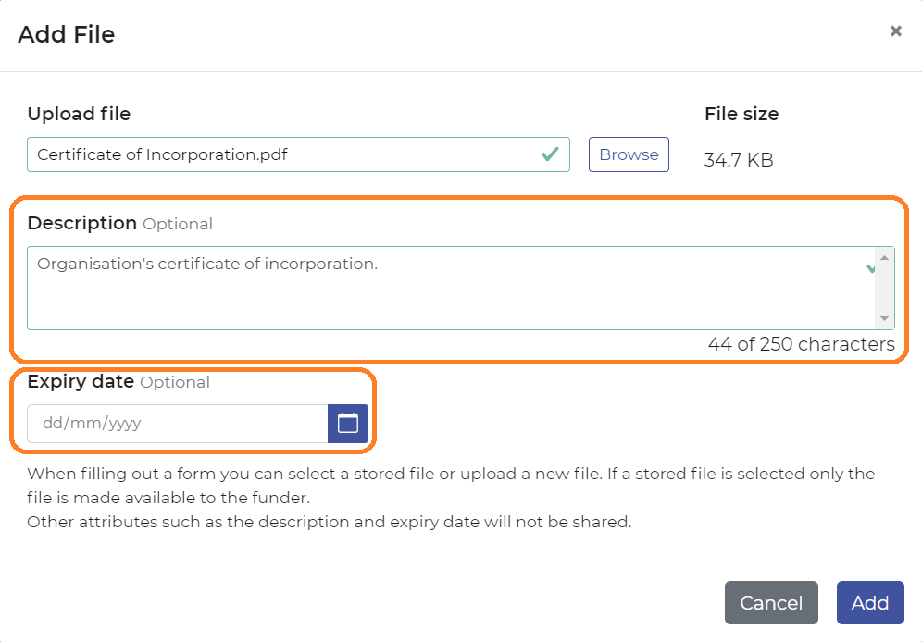Viewport: 922px width, 642px height.
Task: Click the Description label
Action: 81,223
